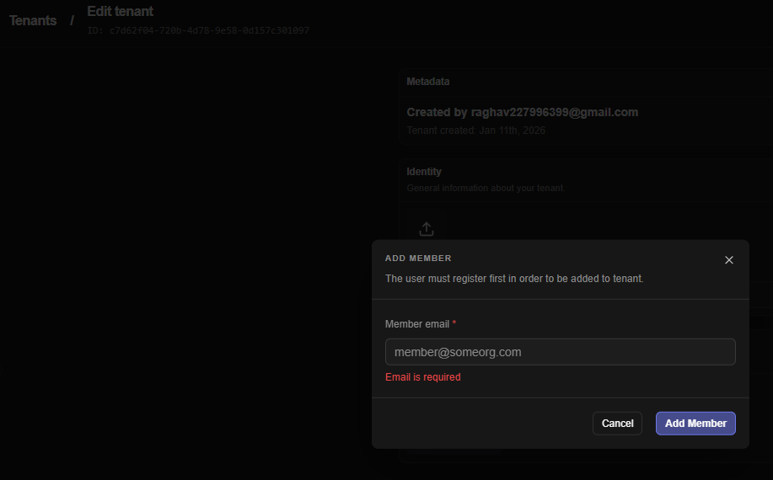Confirm with the Add Member button

pos(695,424)
